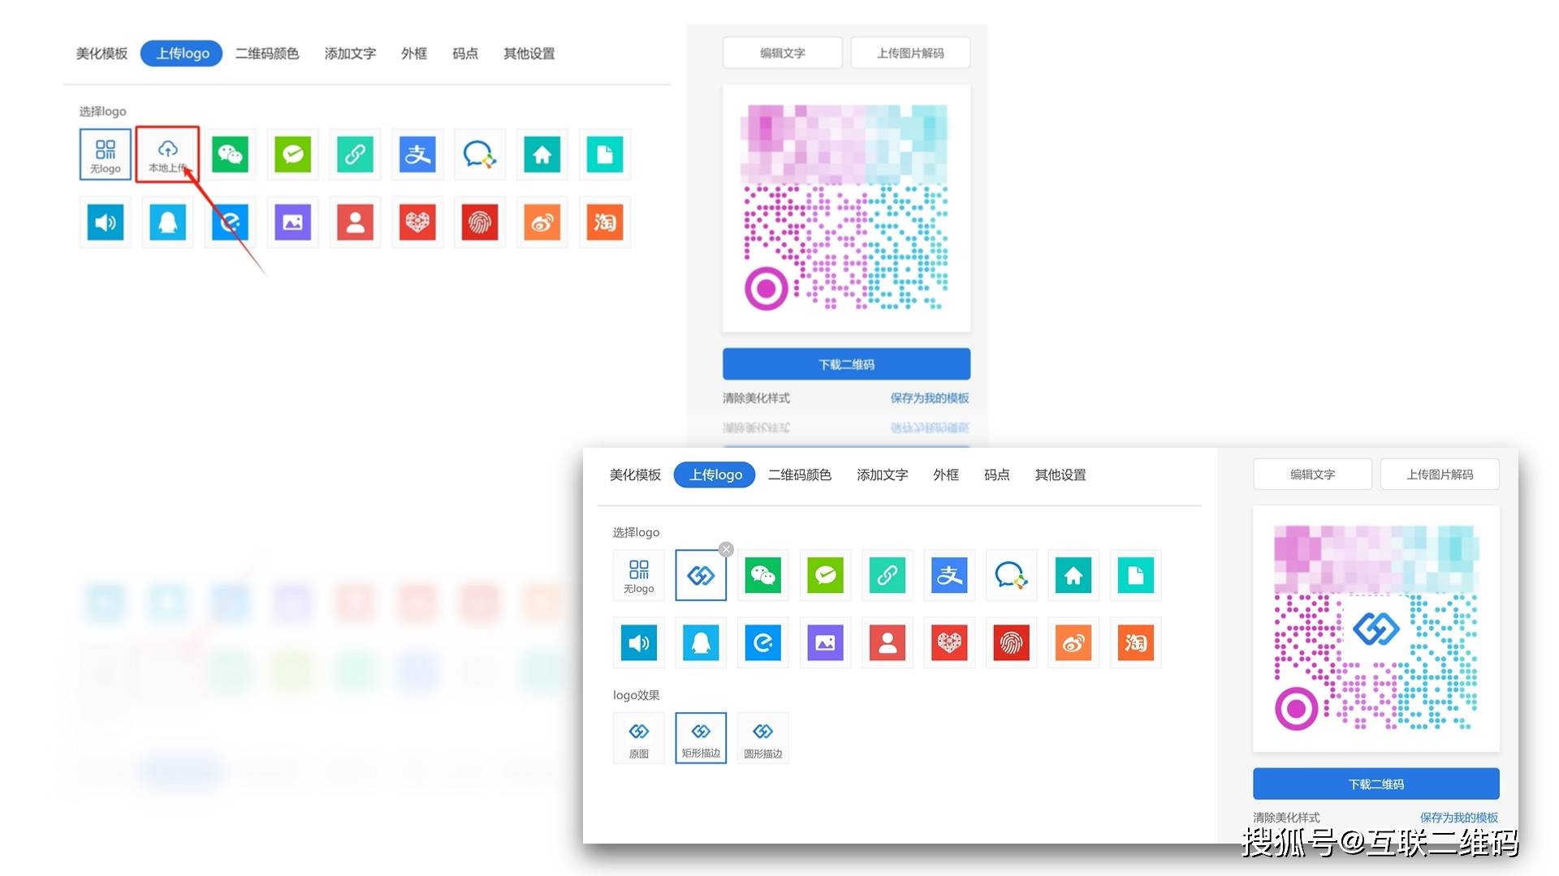1559x876 pixels.
Task: Click QR code preview with center logo
Action: [x=1376, y=629]
